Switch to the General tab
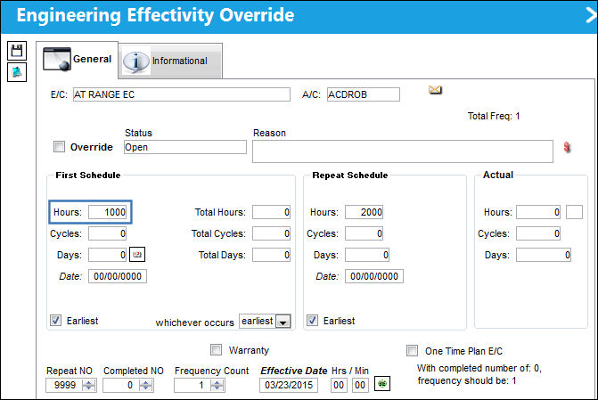Image resolution: width=598 pixels, height=400 pixels. point(78,59)
